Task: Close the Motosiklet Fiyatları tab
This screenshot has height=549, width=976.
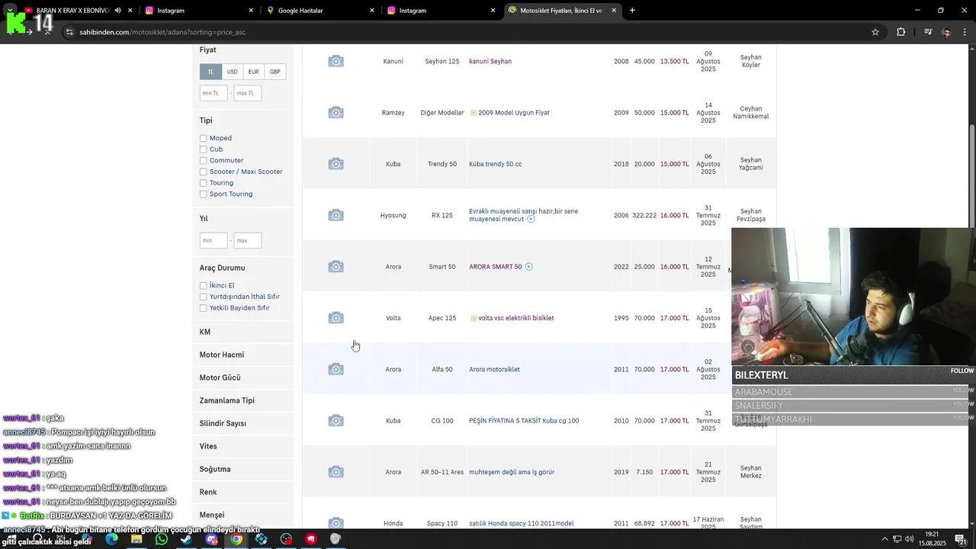Action: [614, 11]
